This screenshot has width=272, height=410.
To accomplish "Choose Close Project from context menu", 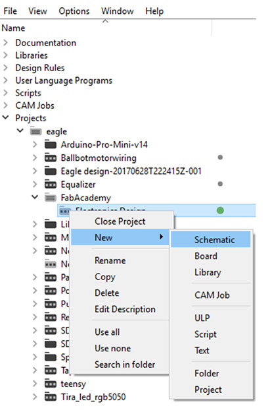I will [120, 221].
